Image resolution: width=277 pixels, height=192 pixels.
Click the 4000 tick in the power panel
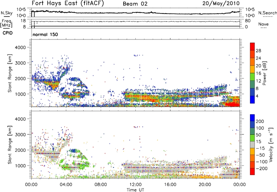click(x=20, y=47)
